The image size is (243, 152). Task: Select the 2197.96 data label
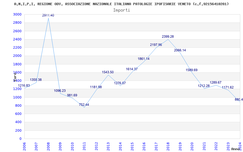click(156, 45)
